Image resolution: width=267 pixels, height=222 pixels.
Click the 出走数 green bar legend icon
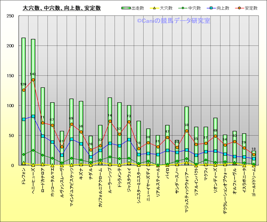[125, 8]
